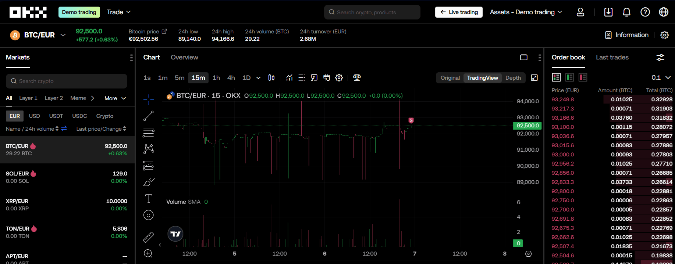Expand the order book 0.1 precision dropdown
The width and height of the screenshot is (675, 264).
[661, 77]
